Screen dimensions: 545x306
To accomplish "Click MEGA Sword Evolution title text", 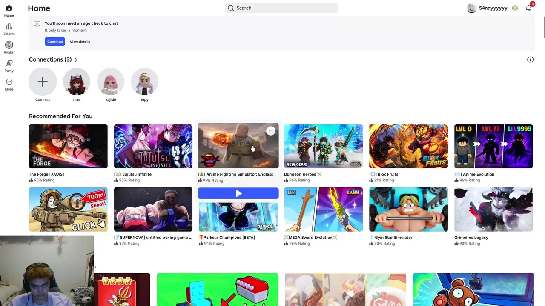I will coord(310,238).
